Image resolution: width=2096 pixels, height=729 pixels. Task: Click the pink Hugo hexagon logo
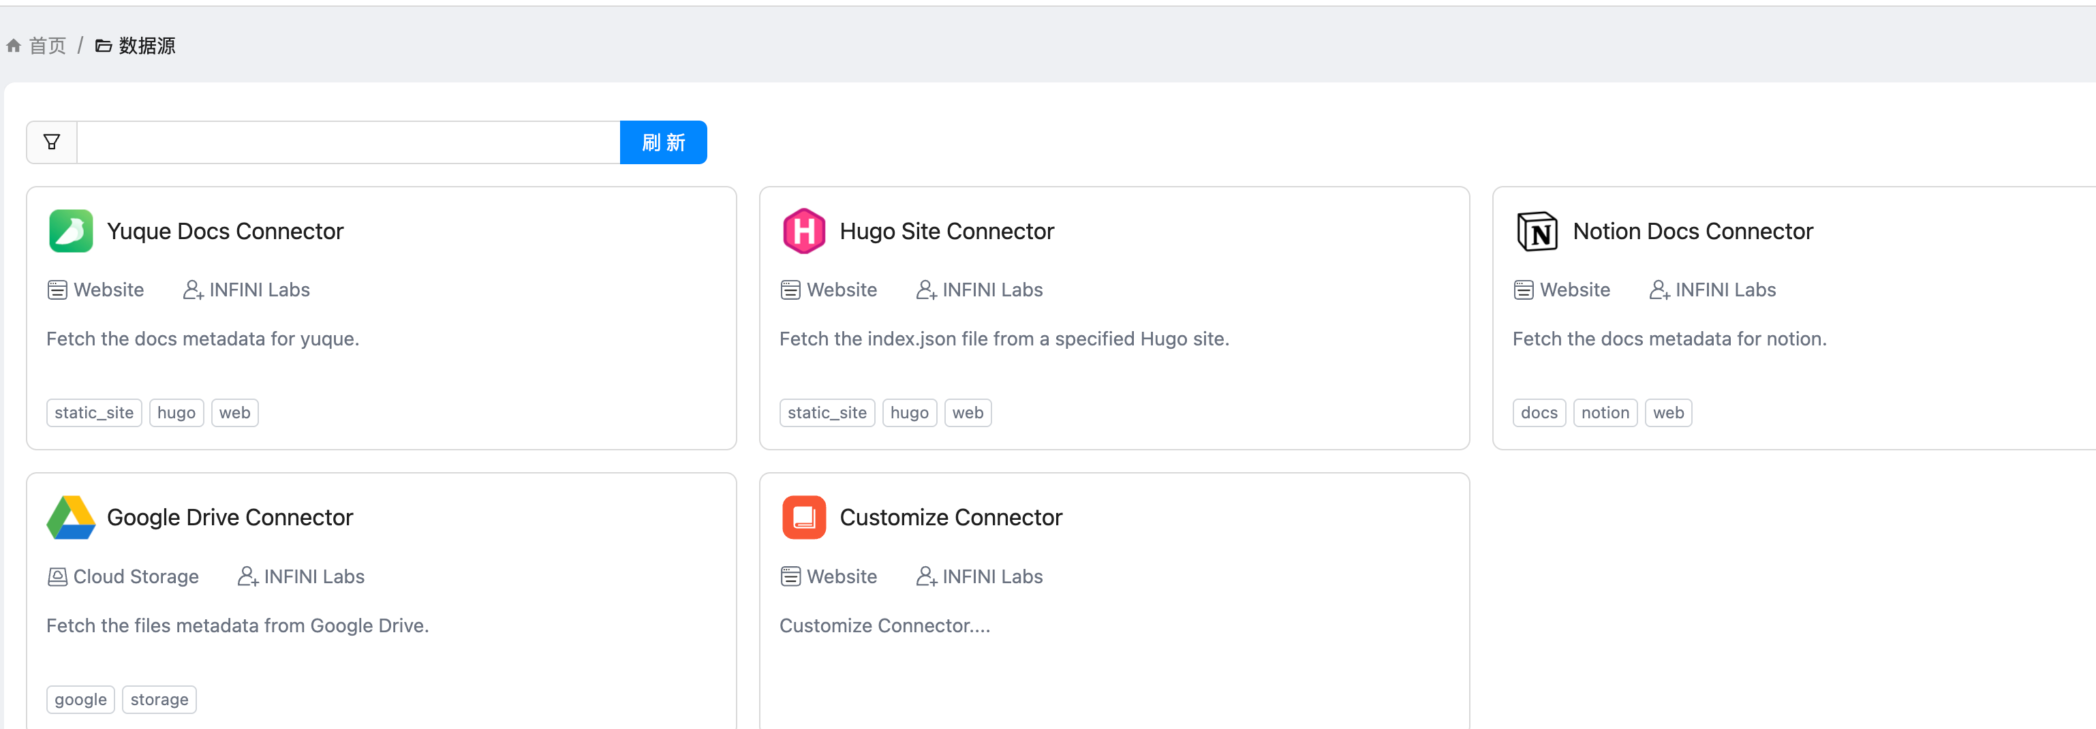click(804, 231)
